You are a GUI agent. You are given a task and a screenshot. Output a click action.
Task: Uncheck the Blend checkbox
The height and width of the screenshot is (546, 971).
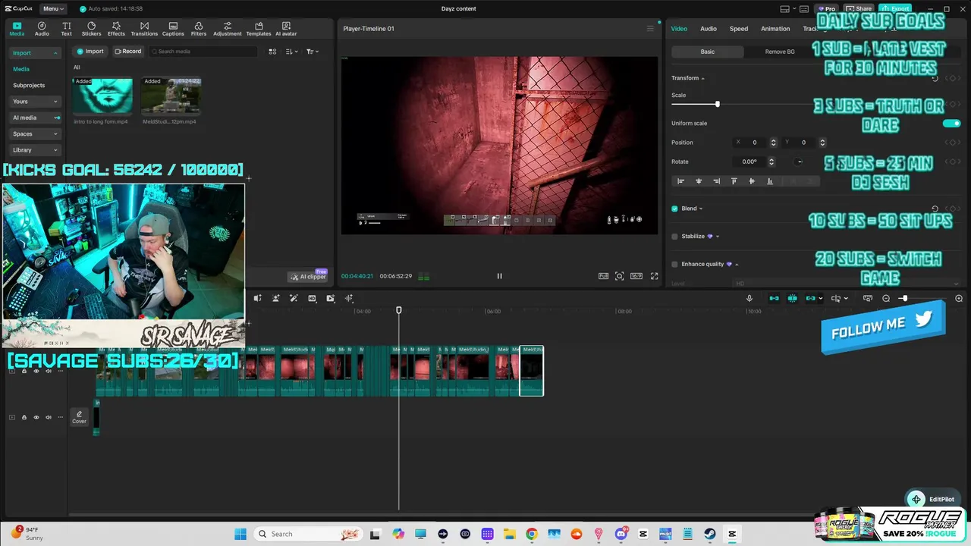coord(674,209)
